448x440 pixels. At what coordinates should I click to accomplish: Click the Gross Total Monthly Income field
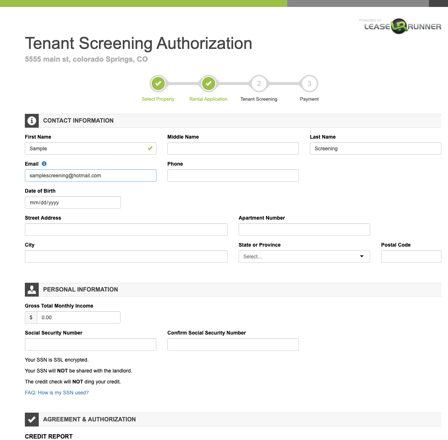[x=79, y=317]
